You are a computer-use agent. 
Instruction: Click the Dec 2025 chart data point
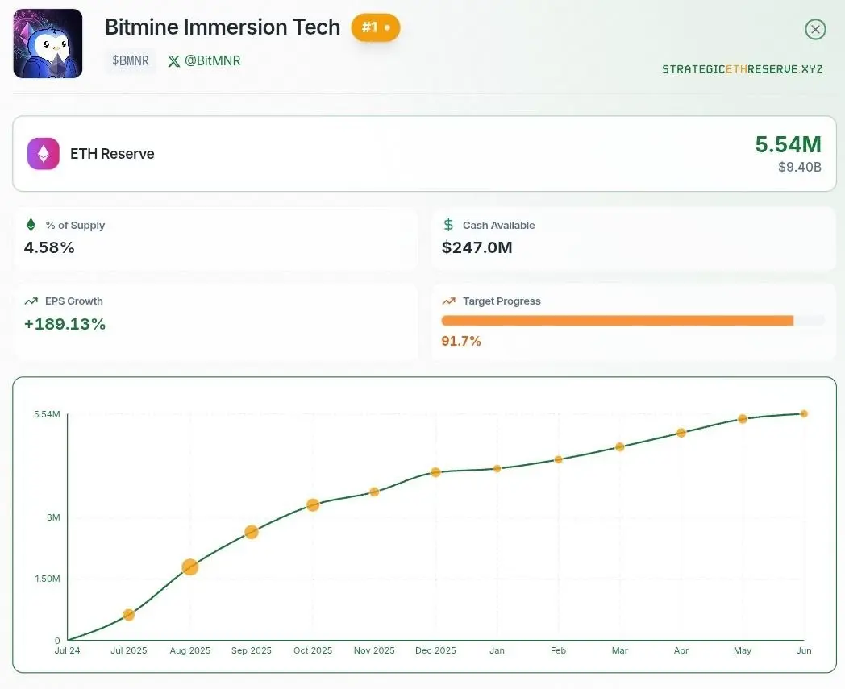pos(435,472)
